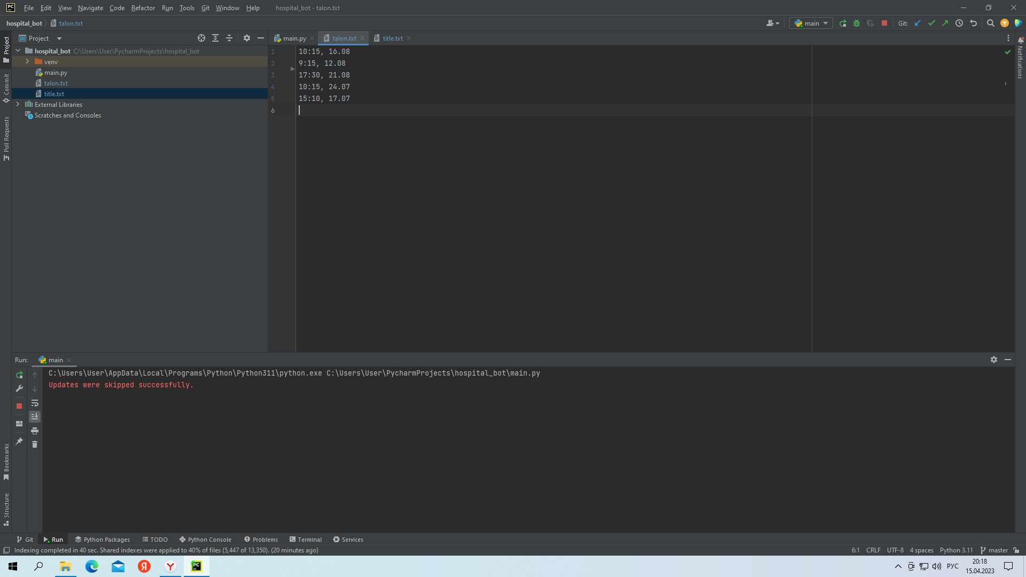Open Terminal tool window button

pyautogui.click(x=305, y=540)
